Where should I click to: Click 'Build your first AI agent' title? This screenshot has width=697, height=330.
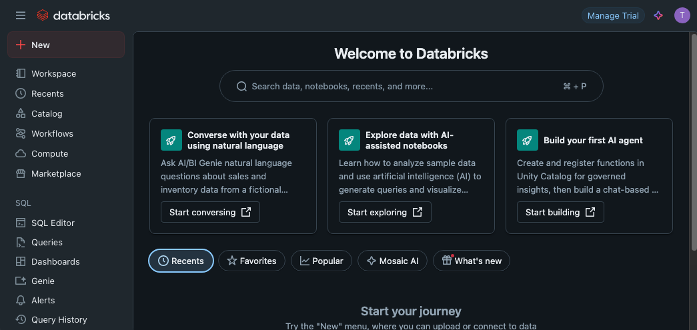tap(593, 141)
